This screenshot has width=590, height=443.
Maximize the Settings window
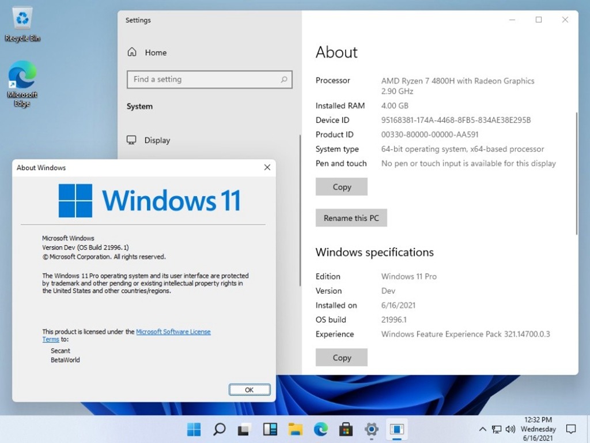click(539, 20)
